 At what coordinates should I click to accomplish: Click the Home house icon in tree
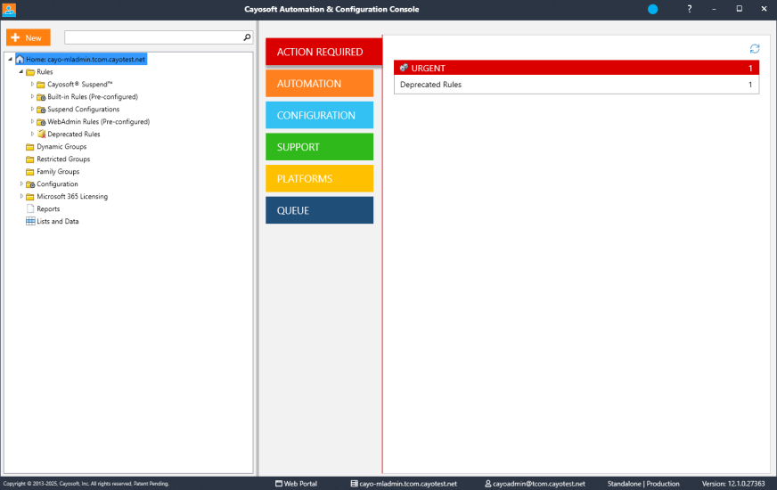click(x=20, y=60)
